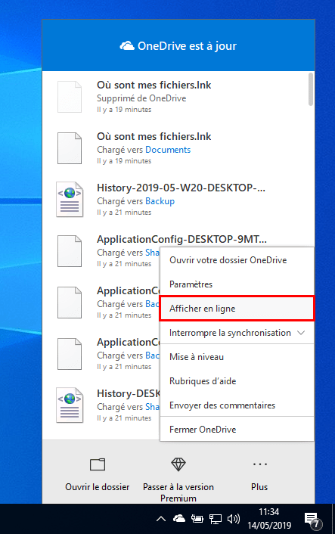Open 'Rubriques d'aide' menu item
The image size is (335, 534).
pos(237,380)
